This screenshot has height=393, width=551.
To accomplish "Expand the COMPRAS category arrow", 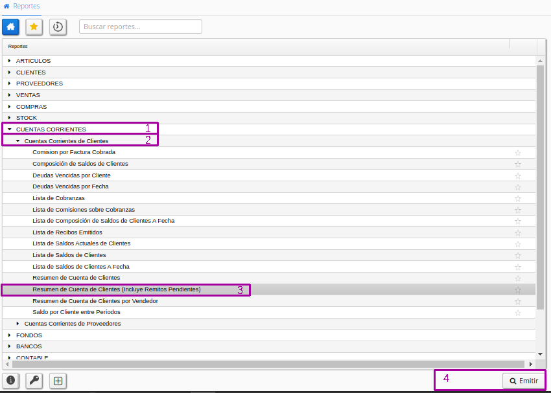I will [x=10, y=106].
